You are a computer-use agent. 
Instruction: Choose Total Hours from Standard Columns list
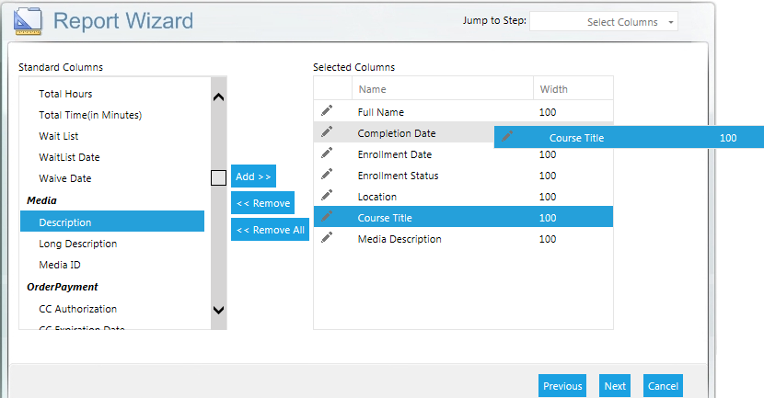(x=65, y=94)
